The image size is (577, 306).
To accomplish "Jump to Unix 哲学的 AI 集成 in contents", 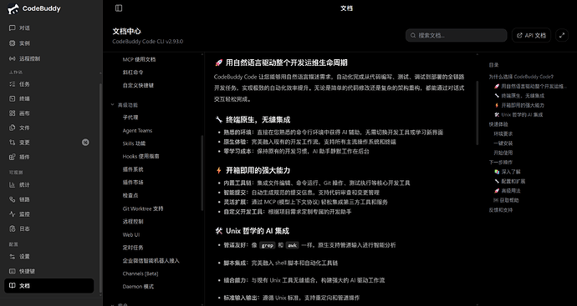I will click(x=518, y=115).
